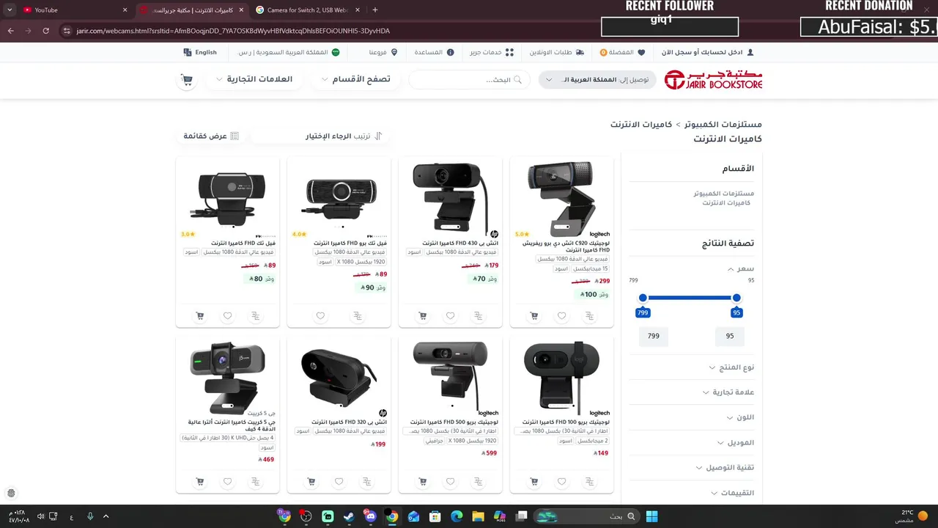
Task: Compare the HP 430 FHD webcam
Action: (478, 316)
